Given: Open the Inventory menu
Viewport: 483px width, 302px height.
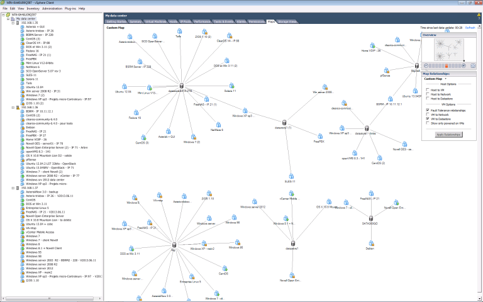Looking at the screenshot, I should (x=33, y=9).
